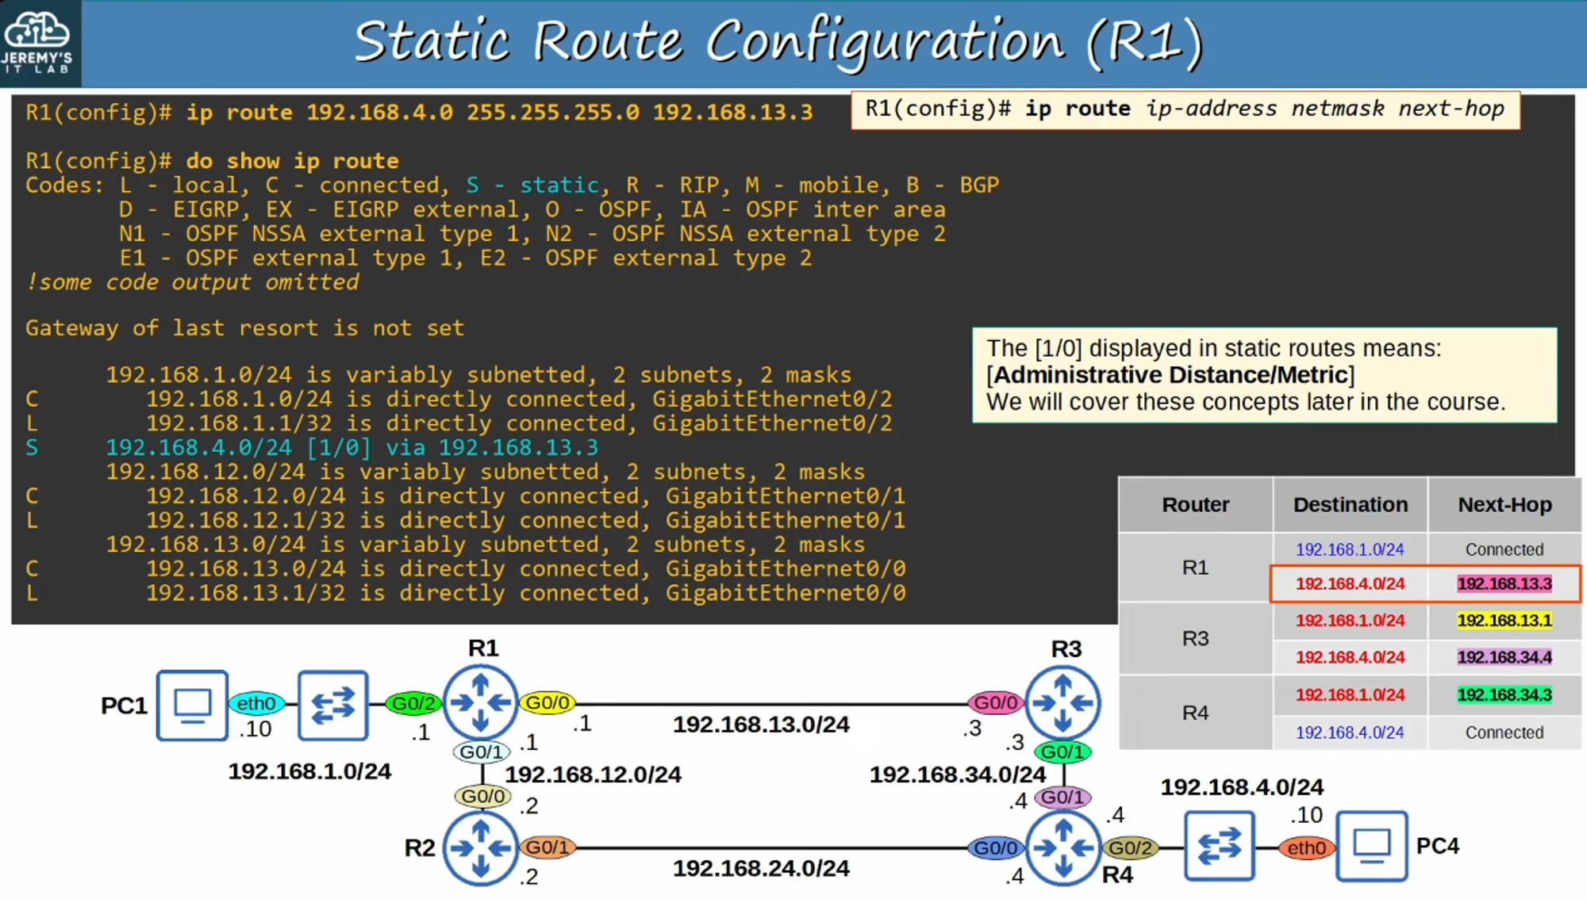This screenshot has height=899, width=1587.
Task: Select the R2 router icon
Action: pyautogui.click(x=480, y=847)
